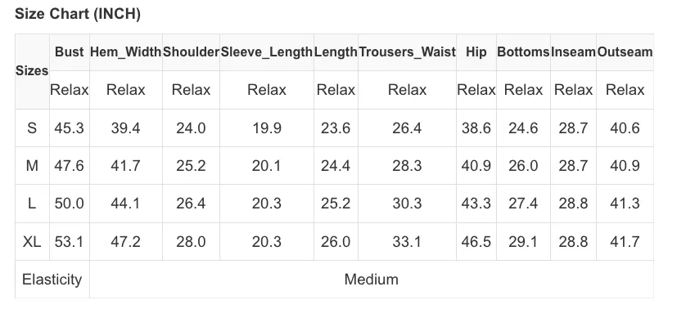Click the Sleeve_Length column header
The image size is (686, 309).
266,52
